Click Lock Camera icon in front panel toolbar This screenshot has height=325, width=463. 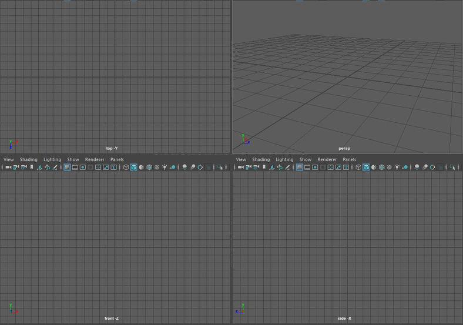(16, 167)
